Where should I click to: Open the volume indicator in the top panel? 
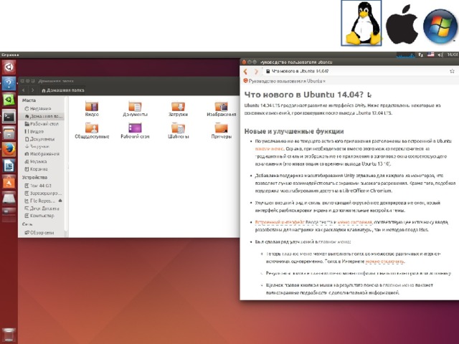tap(440, 54)
